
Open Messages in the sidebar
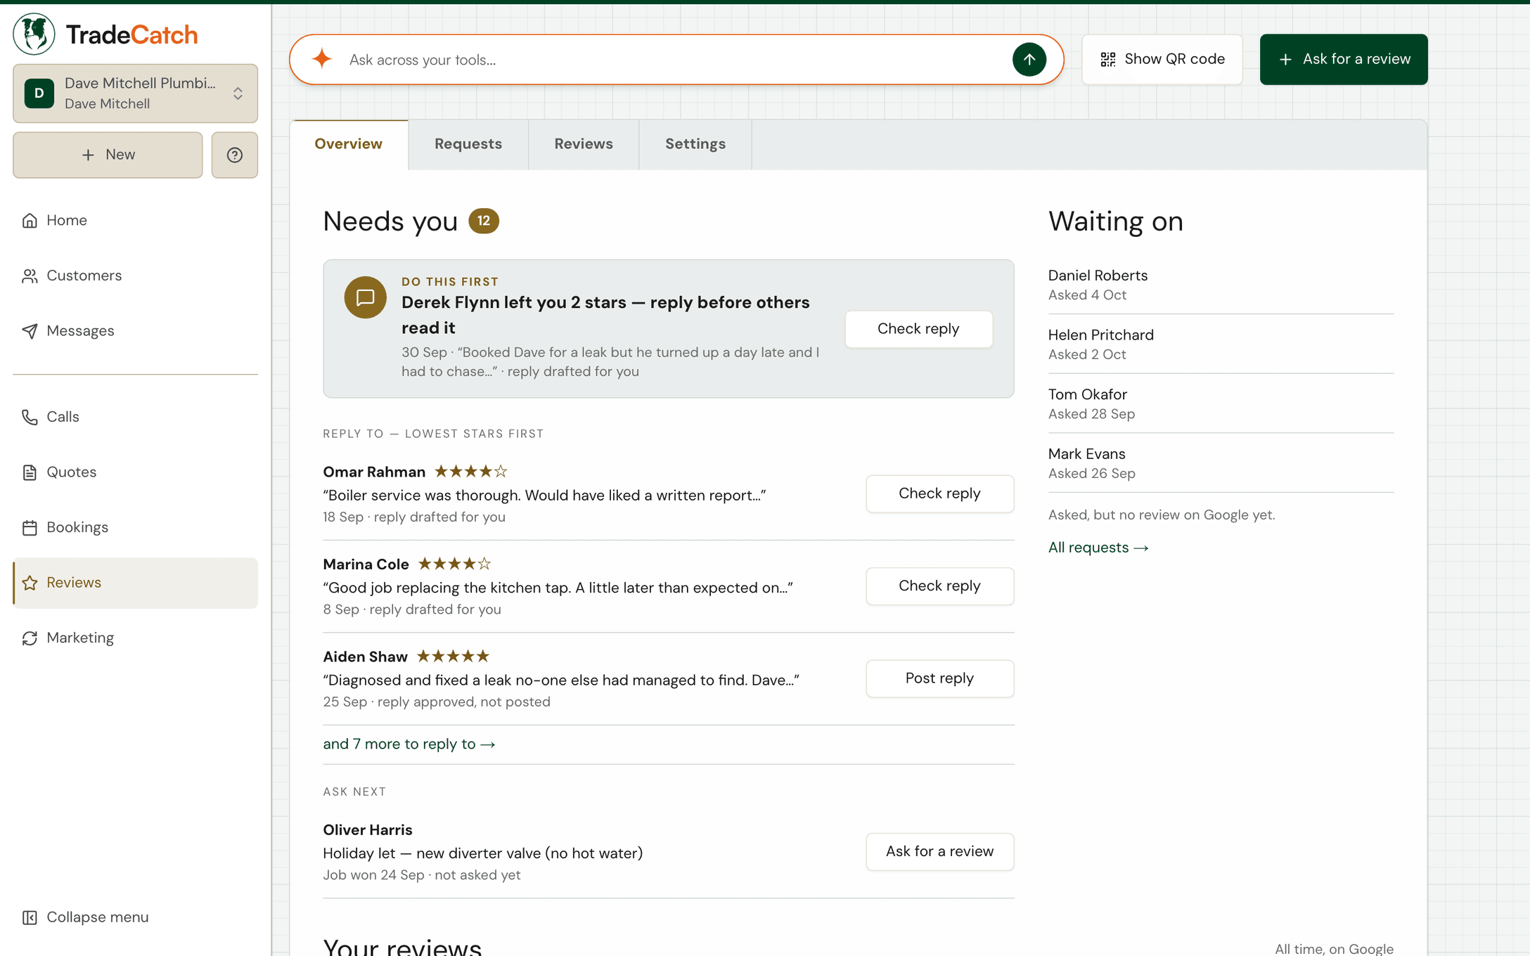pos(135,331)
